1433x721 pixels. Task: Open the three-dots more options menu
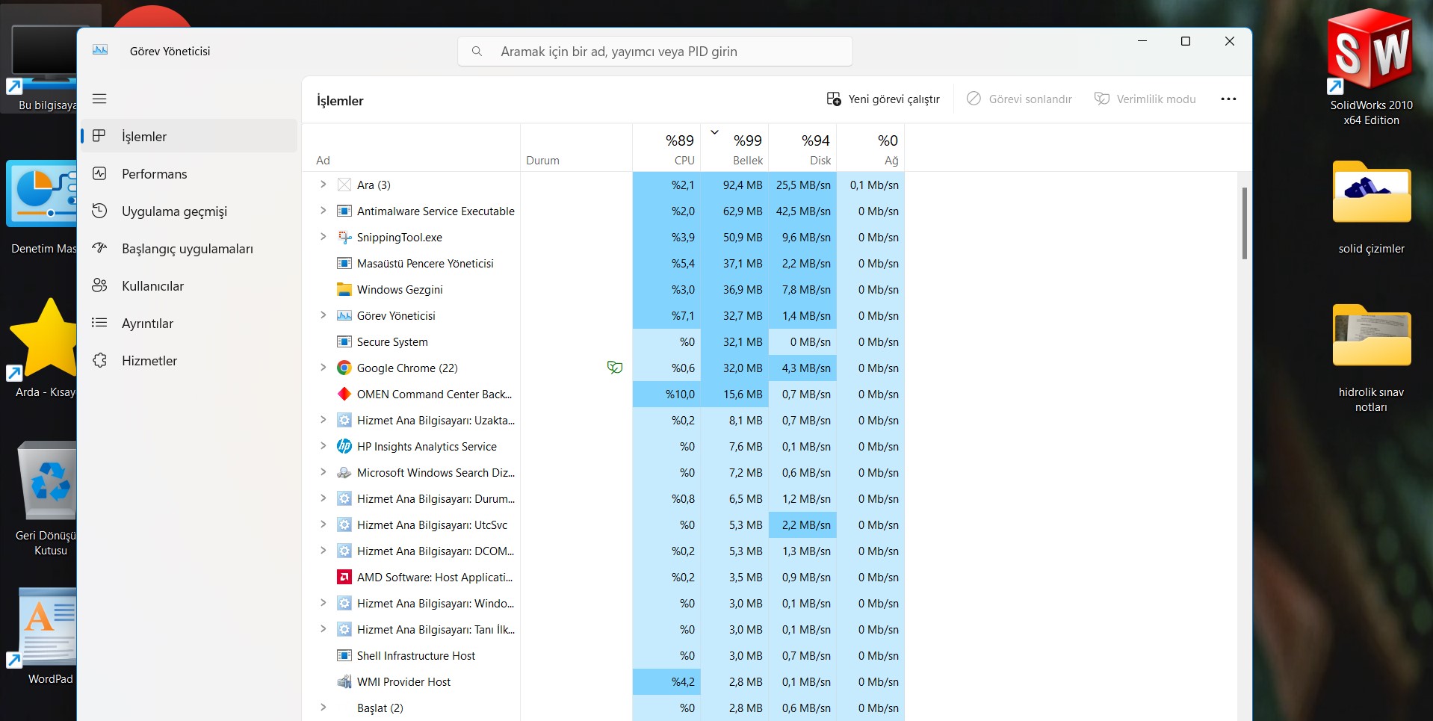coord(1228,99)
